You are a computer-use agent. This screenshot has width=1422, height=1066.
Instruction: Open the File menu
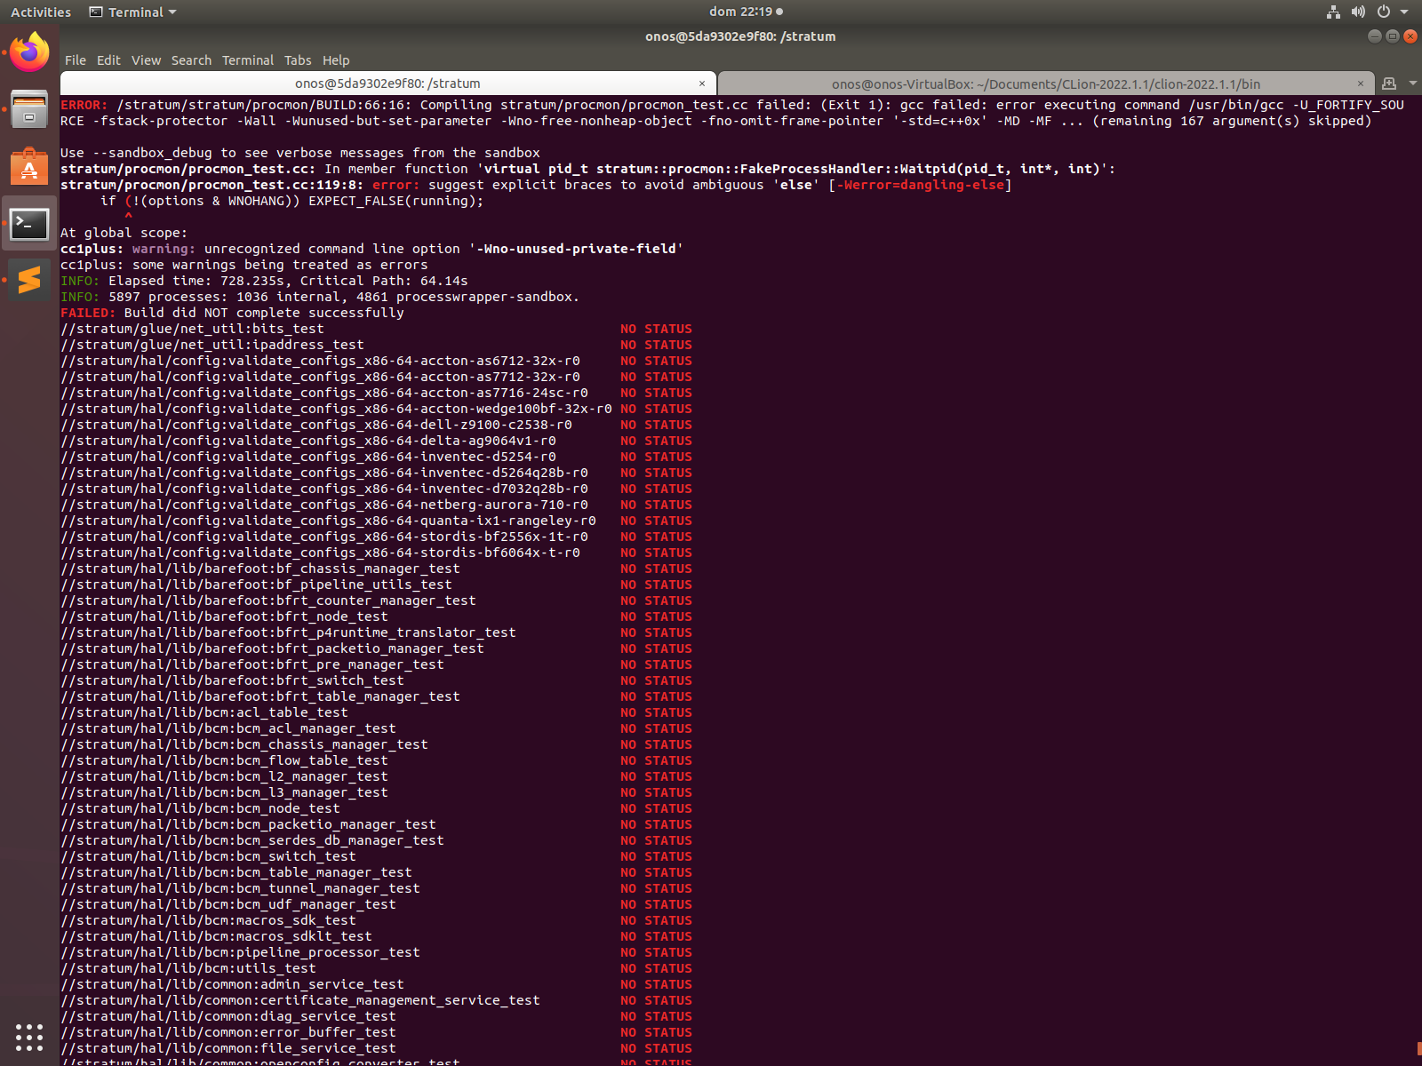pyautogui.click(x=76, y=60)
